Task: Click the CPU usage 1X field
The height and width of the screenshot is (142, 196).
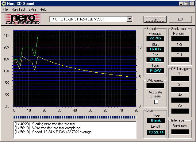Action: coord(180,79)
